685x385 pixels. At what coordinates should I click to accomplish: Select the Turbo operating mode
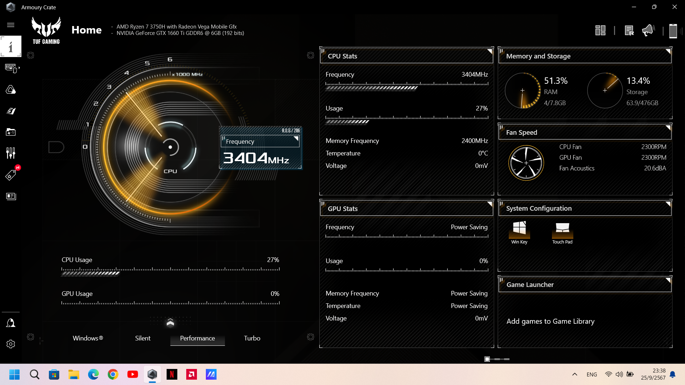(252, 338)
